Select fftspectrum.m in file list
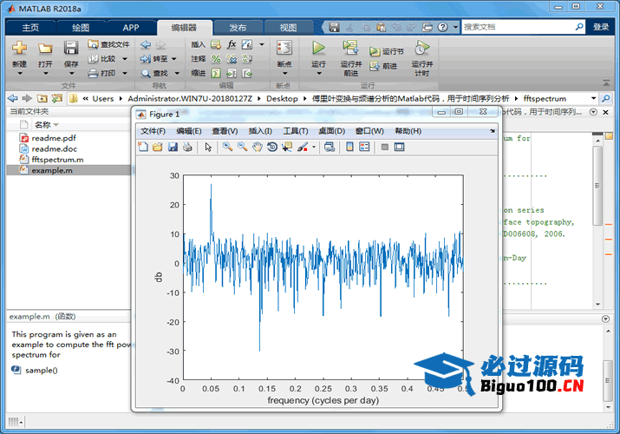Image resolution: width=620 pixels, height=434 pixels. click(57, 160)
